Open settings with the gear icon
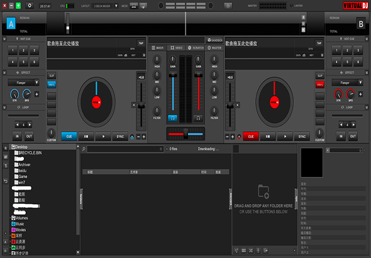 coord(30,6)
